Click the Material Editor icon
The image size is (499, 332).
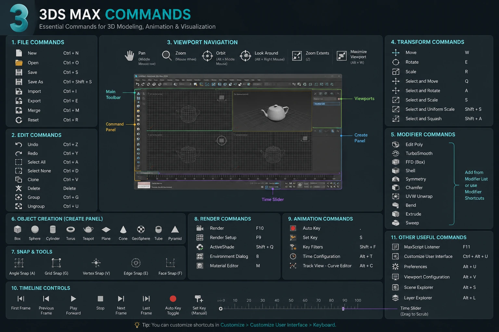click(200, 266)
